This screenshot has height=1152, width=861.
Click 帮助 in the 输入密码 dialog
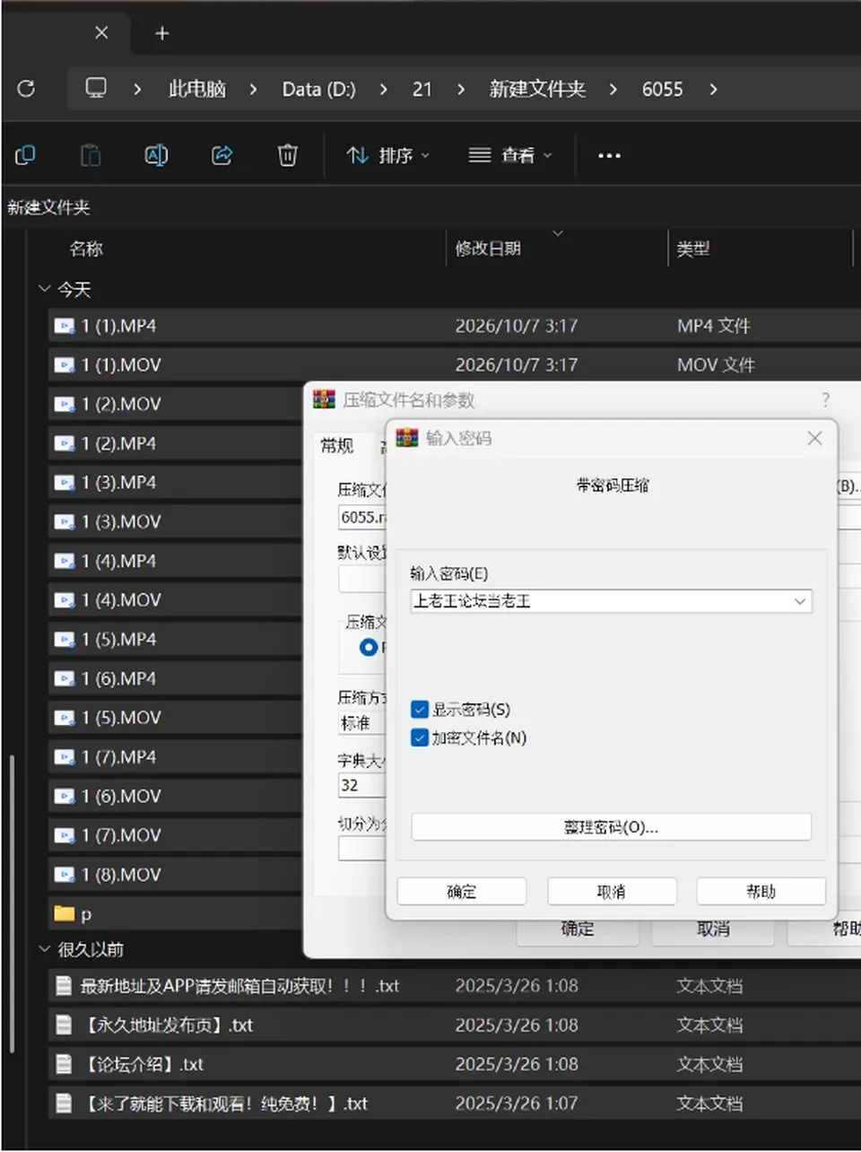[x=761, y=891]
